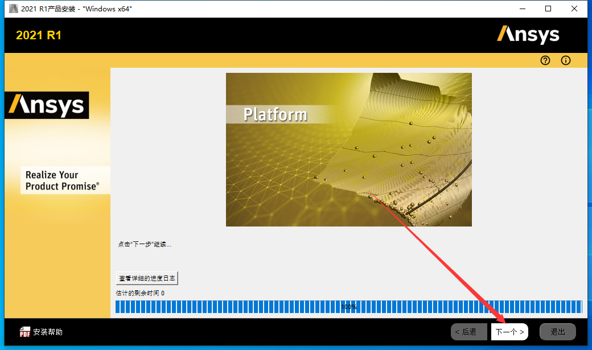Click the yellow "2021 R1" version label
Image resolution: width=592 pixels, height=350 pixels.
[x=39, y=35]
